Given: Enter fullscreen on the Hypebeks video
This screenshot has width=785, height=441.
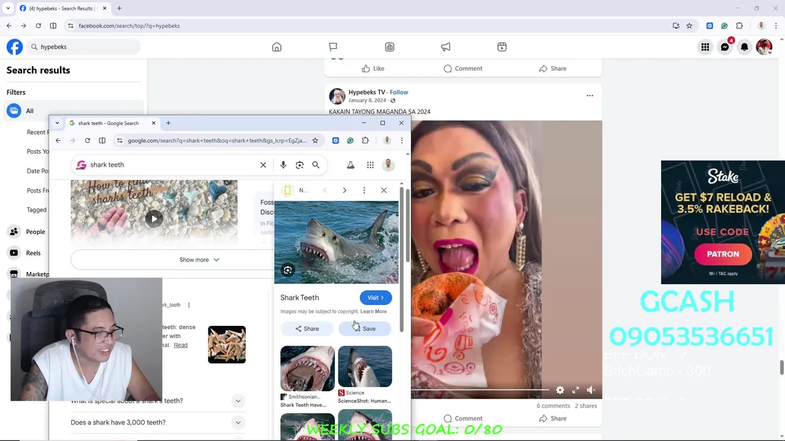Looking at the screenshot, I should pyautogui.click(x=575, y=390).
